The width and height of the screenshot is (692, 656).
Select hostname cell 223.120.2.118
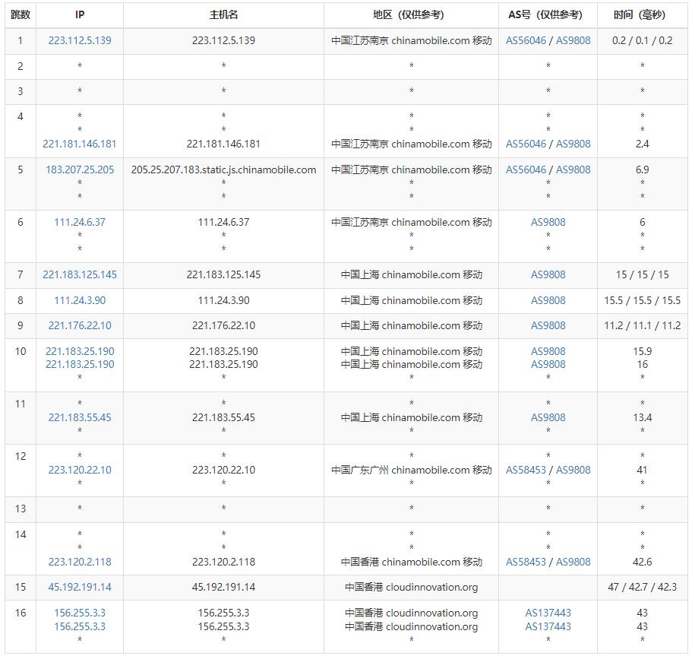223,562
